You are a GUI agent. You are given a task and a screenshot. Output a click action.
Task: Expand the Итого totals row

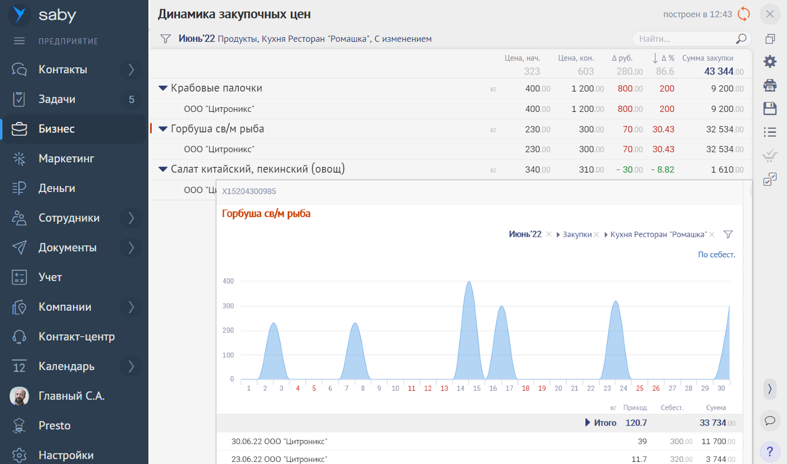point(588,423)
